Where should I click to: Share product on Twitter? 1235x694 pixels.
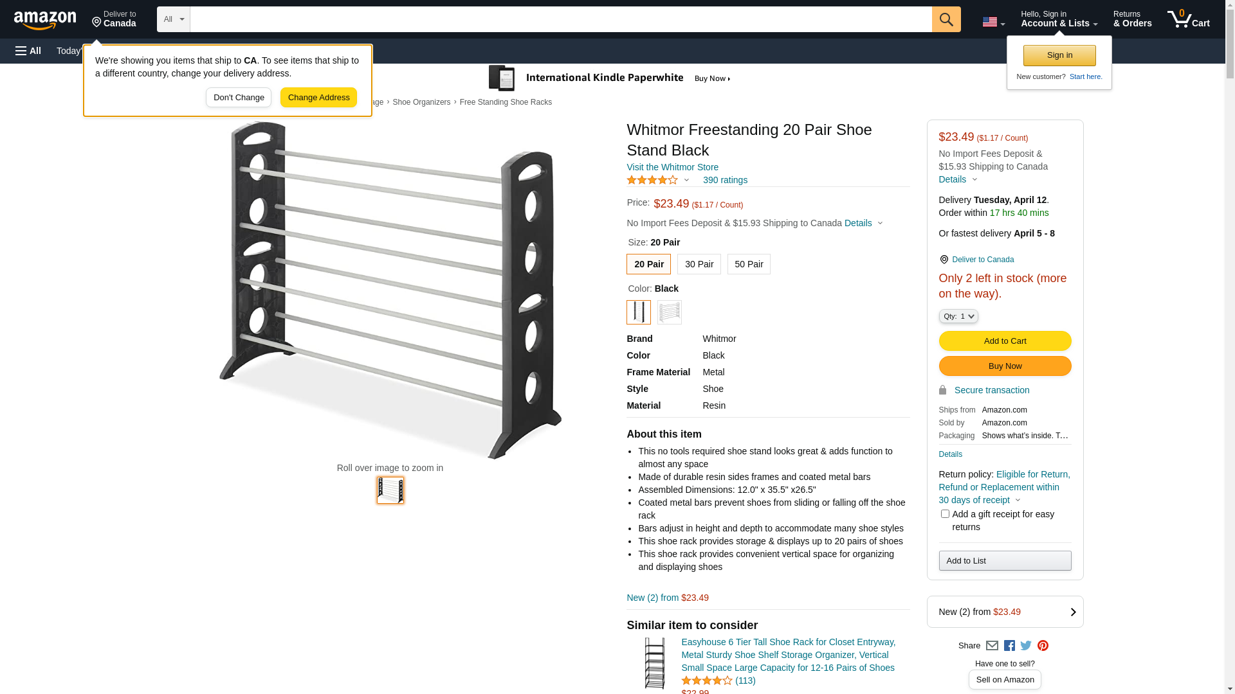(1026, 646)
